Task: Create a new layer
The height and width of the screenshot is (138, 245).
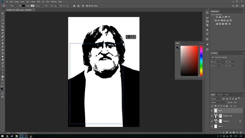Action: click(x=237, y=133)
